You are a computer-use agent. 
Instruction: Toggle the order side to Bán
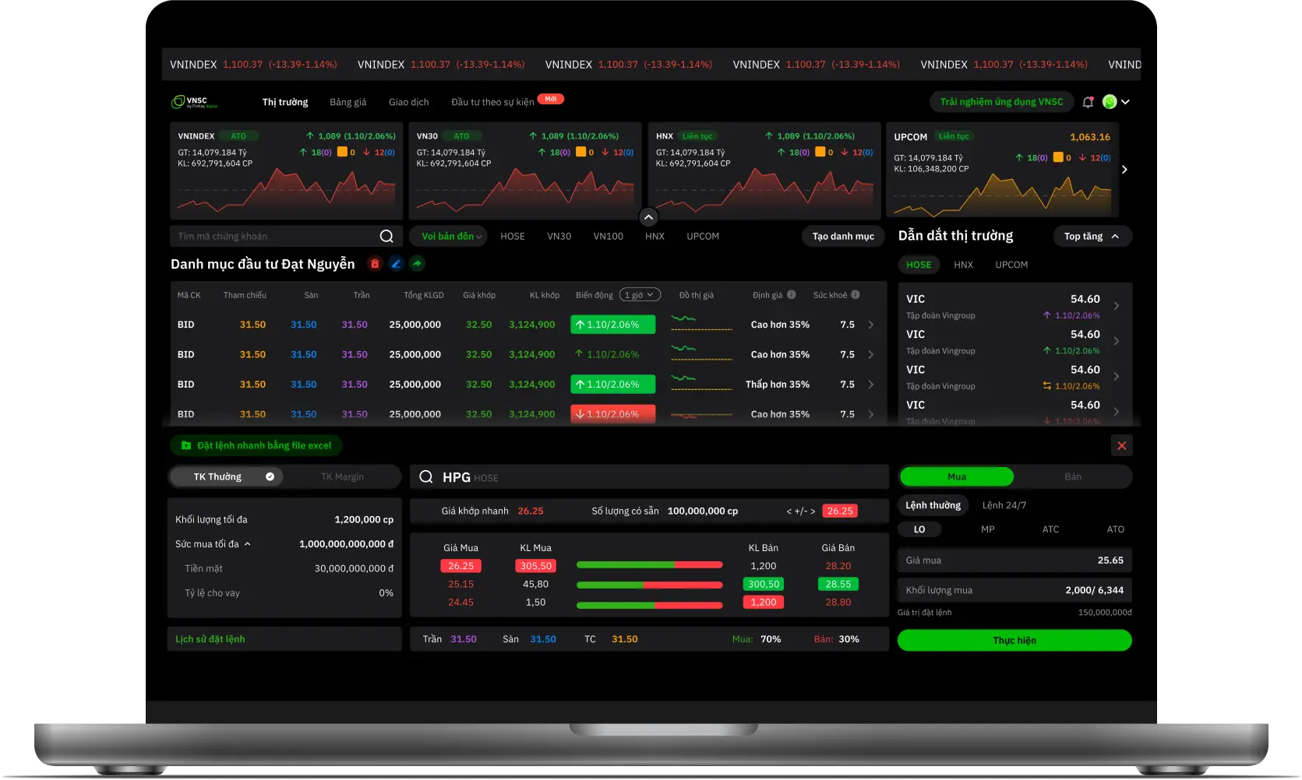coord(1072,477)
